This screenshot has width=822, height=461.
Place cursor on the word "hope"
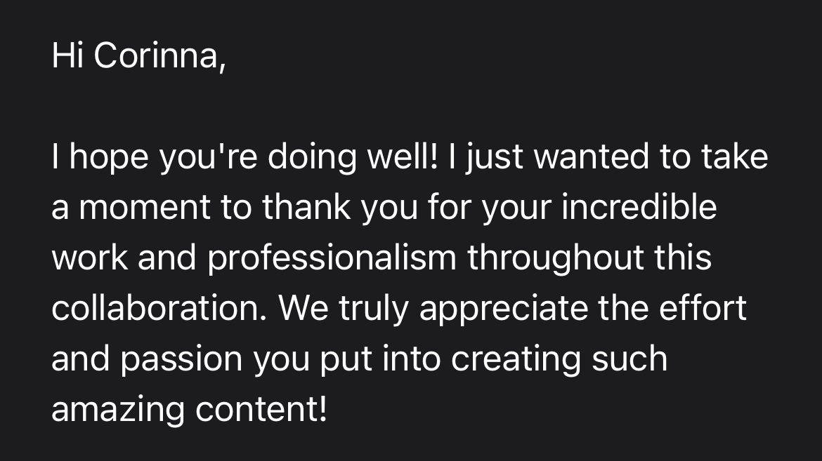tap(109, 158)
